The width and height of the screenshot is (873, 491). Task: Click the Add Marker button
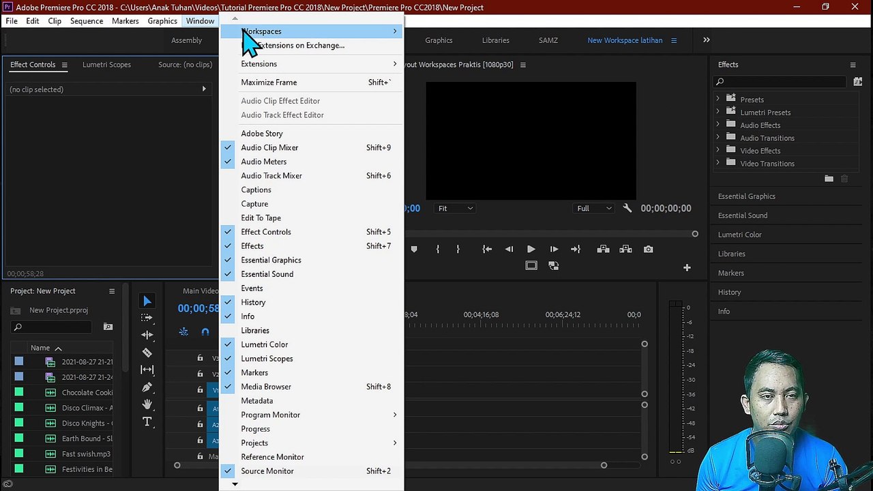pos(414,249)
